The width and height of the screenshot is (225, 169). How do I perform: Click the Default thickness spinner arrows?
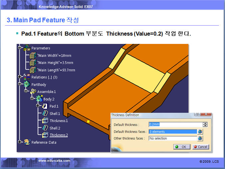click(x=205, y=124)
